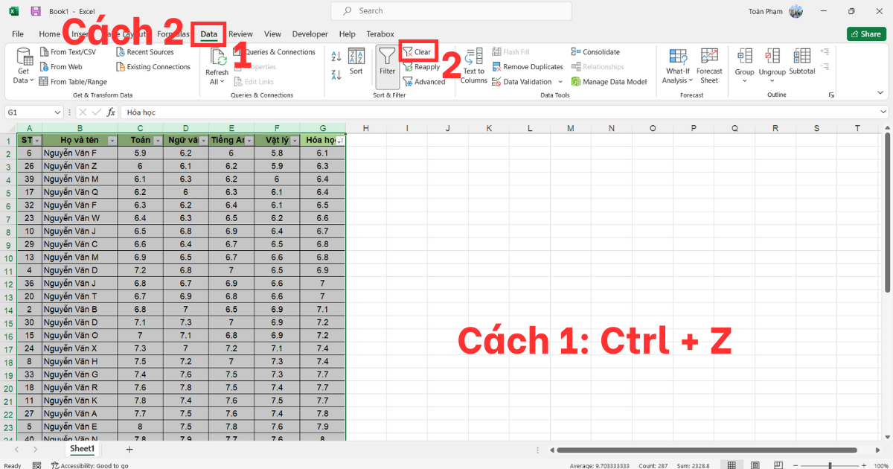Viewport: 893px width, 469px height.
Task: Switch to Page Layout view
Action: [755, 465]
